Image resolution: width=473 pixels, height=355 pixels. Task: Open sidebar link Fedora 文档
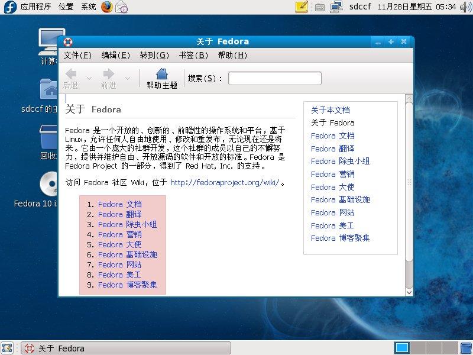pos(333,136)
